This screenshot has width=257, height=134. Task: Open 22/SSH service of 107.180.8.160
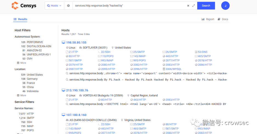tap(106, 124)
